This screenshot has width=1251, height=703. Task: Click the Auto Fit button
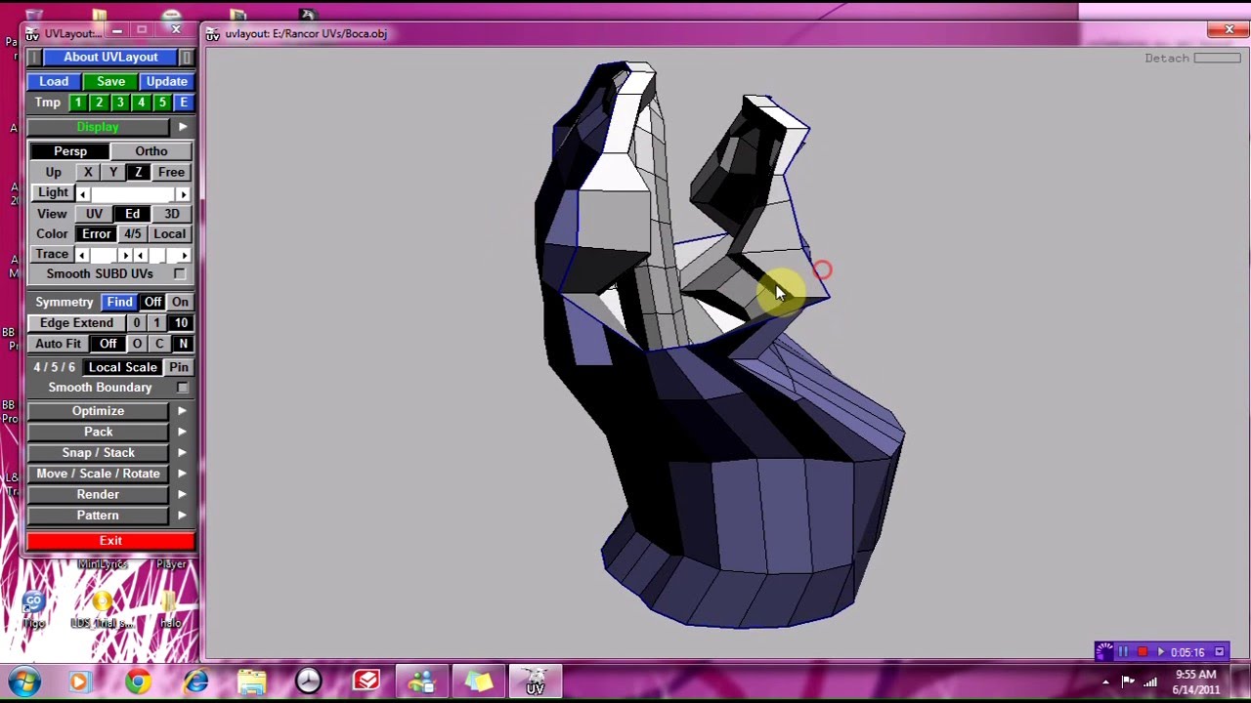click(59, 344)
